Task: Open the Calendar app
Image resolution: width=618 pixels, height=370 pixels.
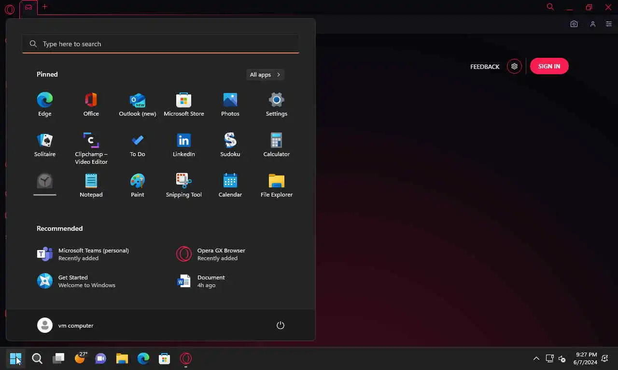Action: point(230,185)
